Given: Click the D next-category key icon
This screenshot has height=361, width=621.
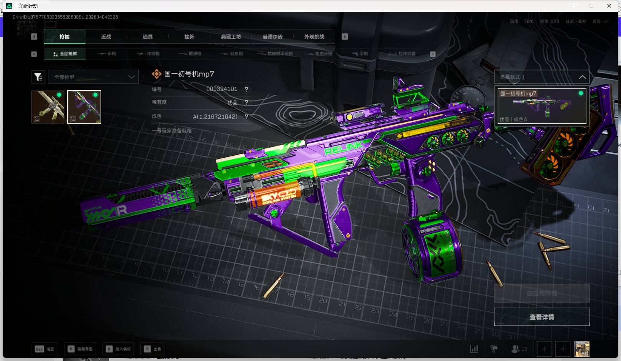Looking at the screenshot, I should pyautogui.click(x=432, y=54).
